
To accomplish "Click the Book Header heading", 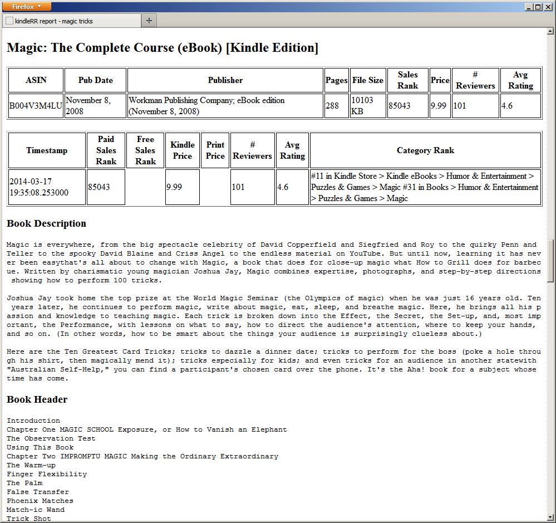I will tap(37, 399).
